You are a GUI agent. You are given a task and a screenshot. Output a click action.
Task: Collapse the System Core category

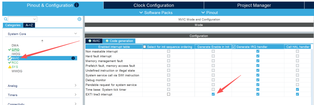[x=76, y=34]
